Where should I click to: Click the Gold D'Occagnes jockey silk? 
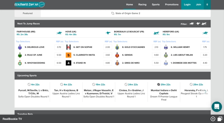click(x=117, y=47)
